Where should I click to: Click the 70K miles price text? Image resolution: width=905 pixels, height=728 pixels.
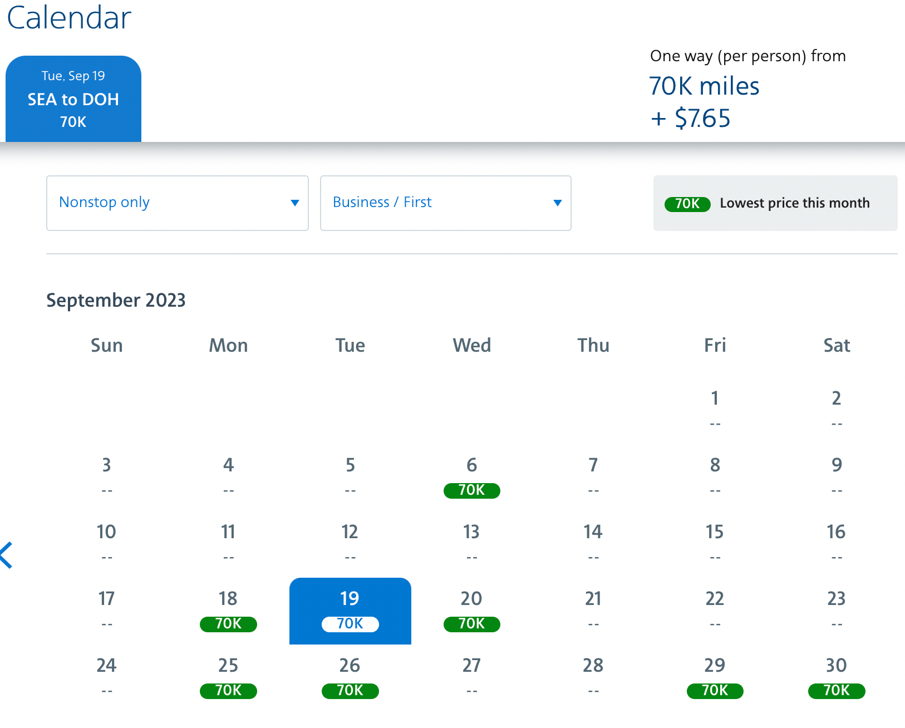pyautogui.click(x=704, y=86)
